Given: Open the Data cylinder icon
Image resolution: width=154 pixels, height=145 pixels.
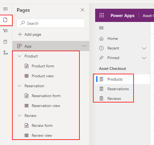Looking at the screenshot, I should (x=5, y=42).
